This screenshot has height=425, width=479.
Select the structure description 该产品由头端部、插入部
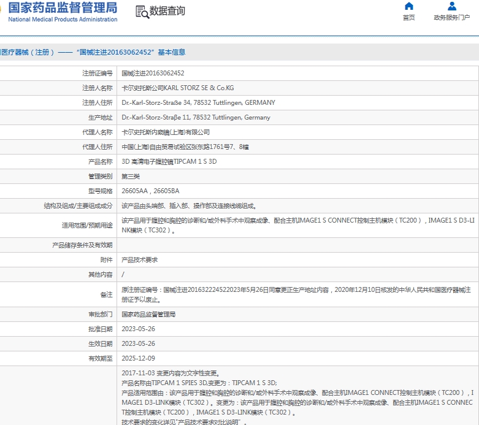coord(189,206)
